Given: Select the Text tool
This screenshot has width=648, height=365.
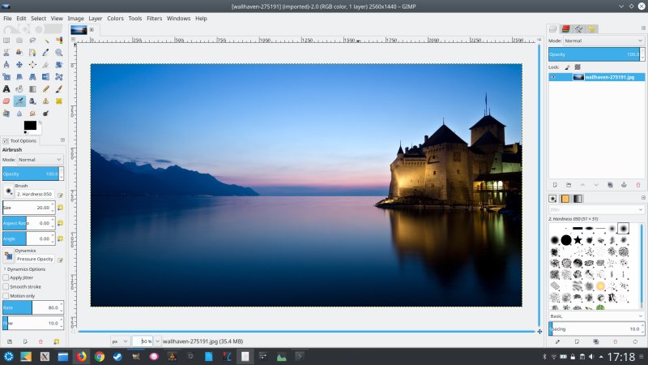Looking at the screenshot, I should (x=6, y=89).
